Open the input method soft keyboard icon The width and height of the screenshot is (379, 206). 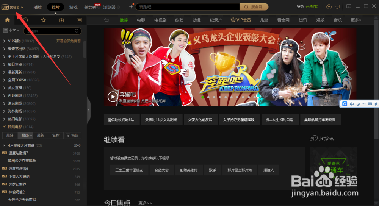click(370, 104)
